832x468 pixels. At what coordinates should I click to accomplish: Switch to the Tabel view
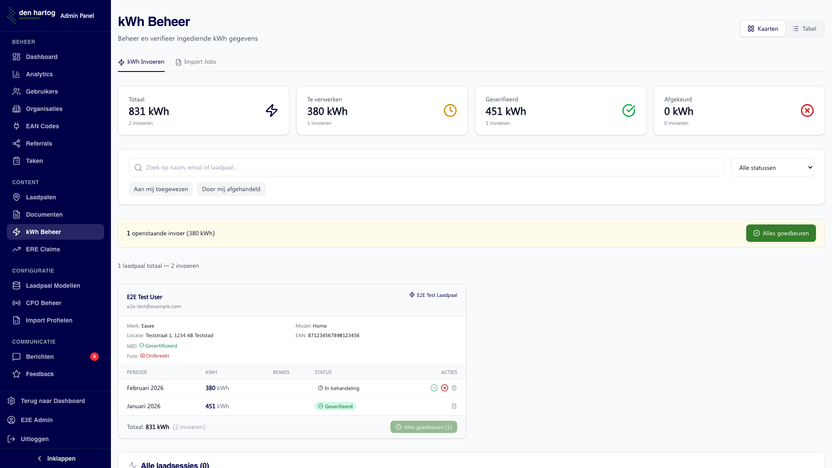[x=804, y=29]
